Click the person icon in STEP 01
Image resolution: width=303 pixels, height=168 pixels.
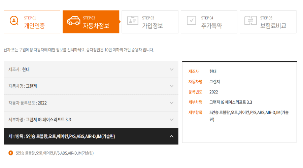tap(14, 20)
